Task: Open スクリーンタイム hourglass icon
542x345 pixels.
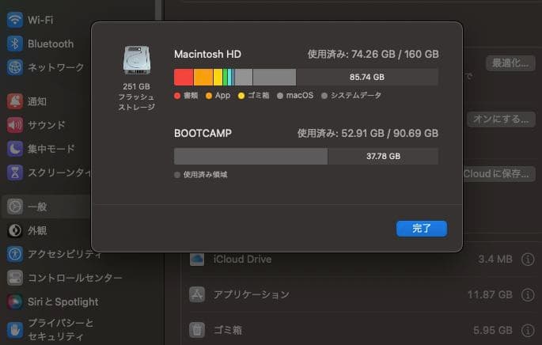Action: [15, 172]
